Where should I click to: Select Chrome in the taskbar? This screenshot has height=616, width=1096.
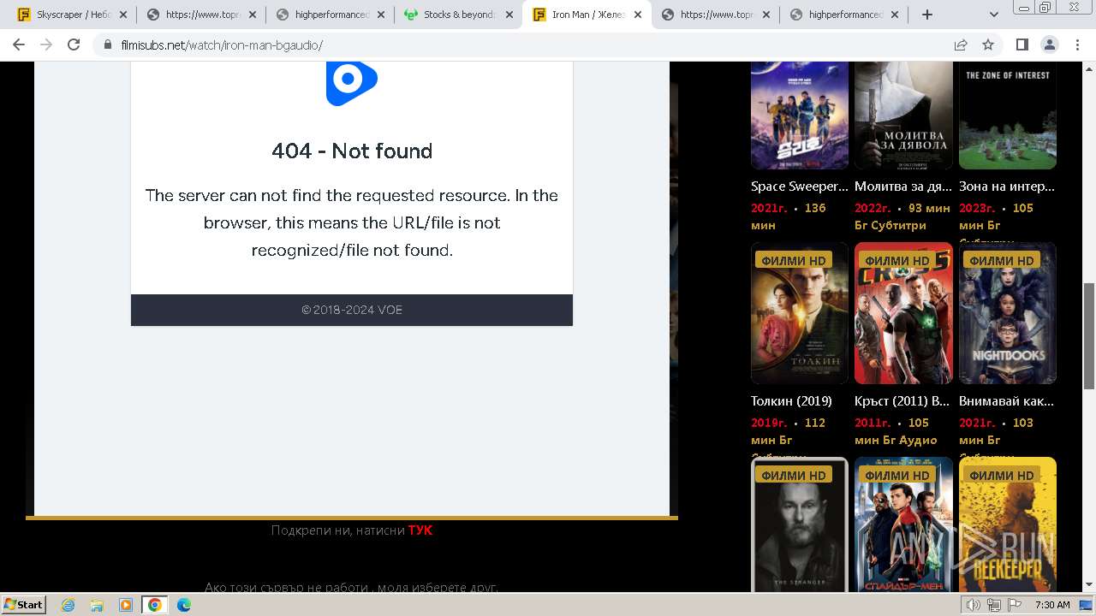[155, 604]
